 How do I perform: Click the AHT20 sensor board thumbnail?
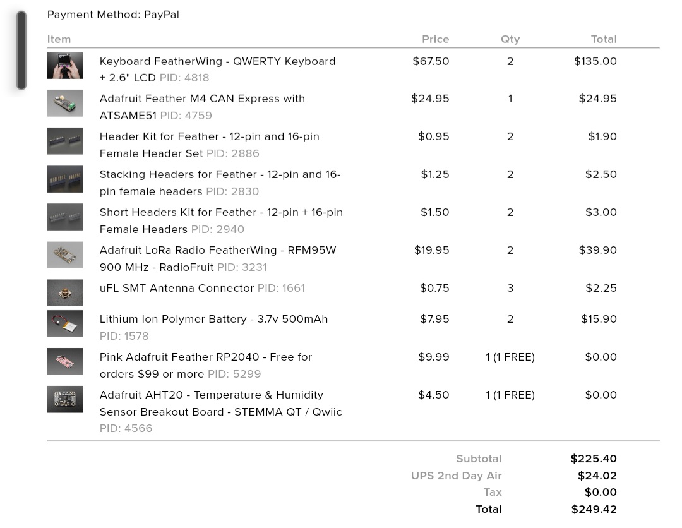click(65, 399)
